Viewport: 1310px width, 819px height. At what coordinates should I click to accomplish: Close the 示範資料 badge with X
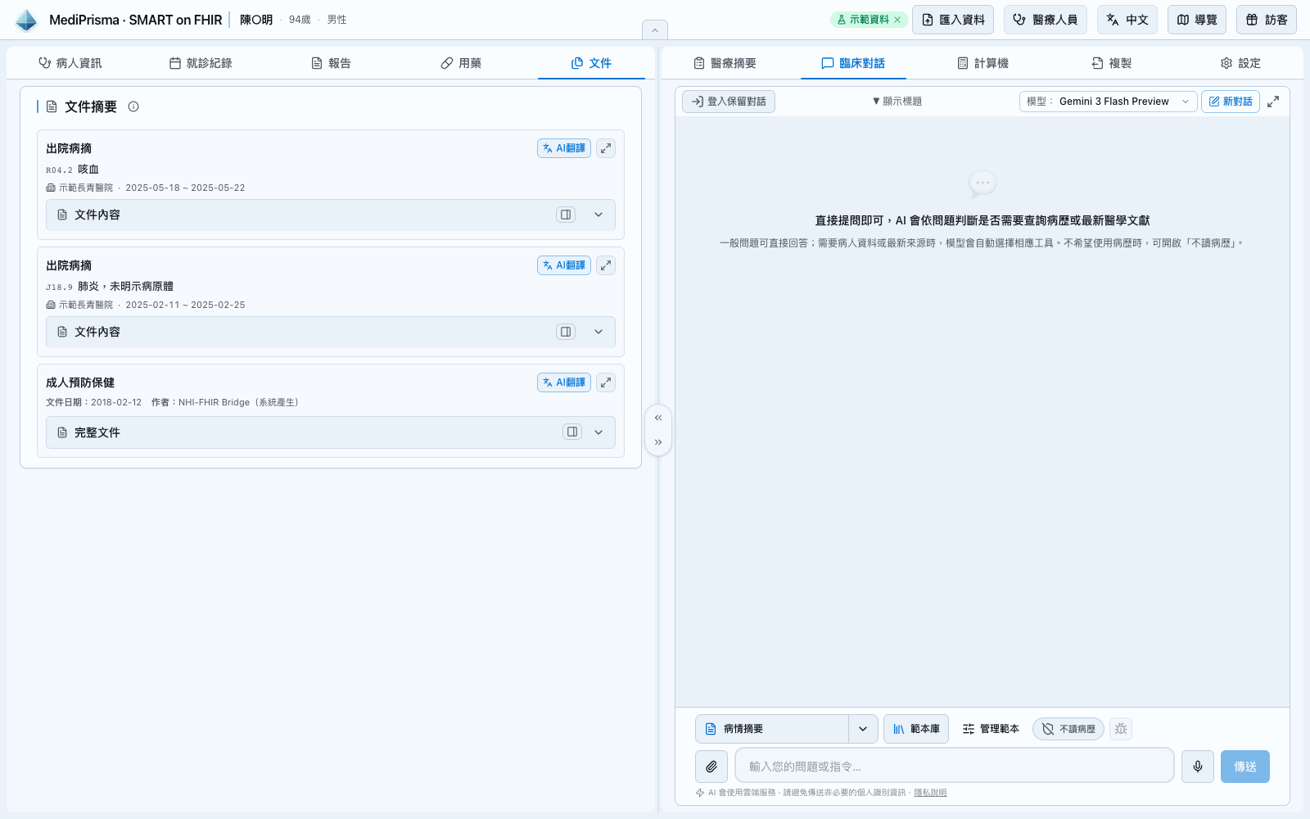point(897,20)
